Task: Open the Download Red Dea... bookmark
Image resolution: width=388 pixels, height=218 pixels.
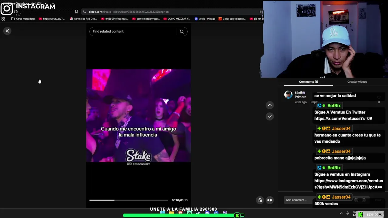Action: [x=83, y=19]
